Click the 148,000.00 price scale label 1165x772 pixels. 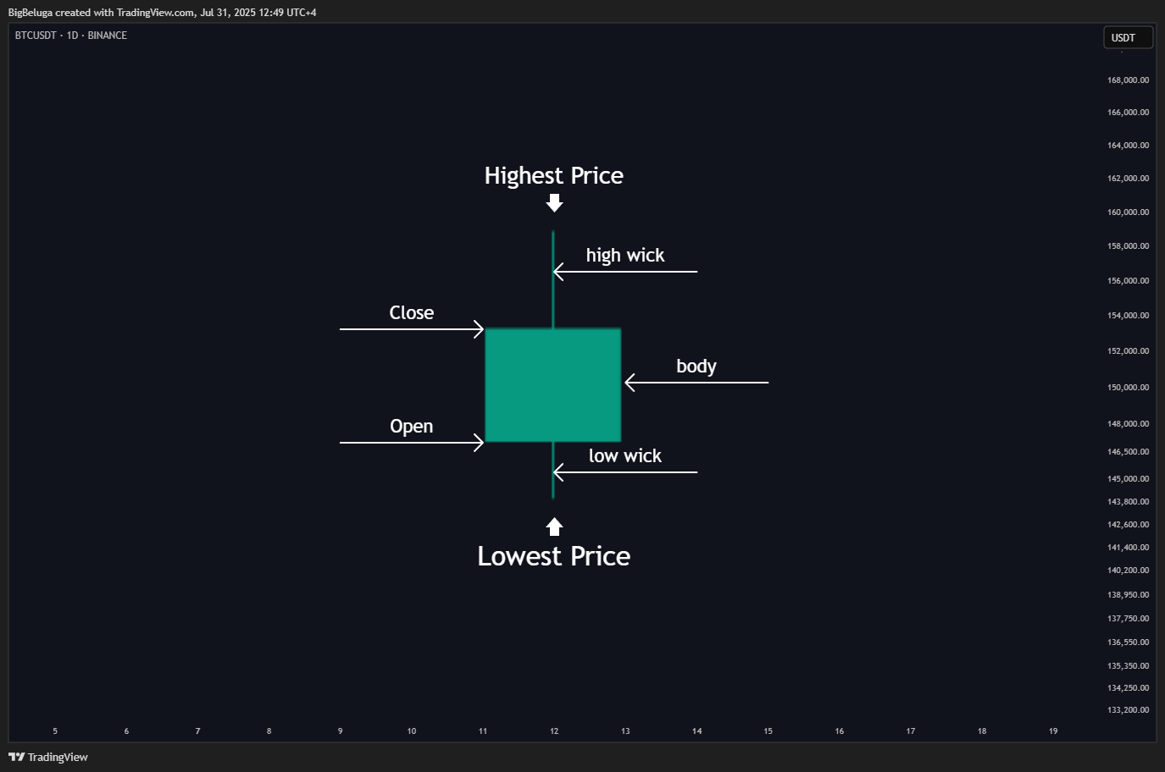tap(1128, 424)
